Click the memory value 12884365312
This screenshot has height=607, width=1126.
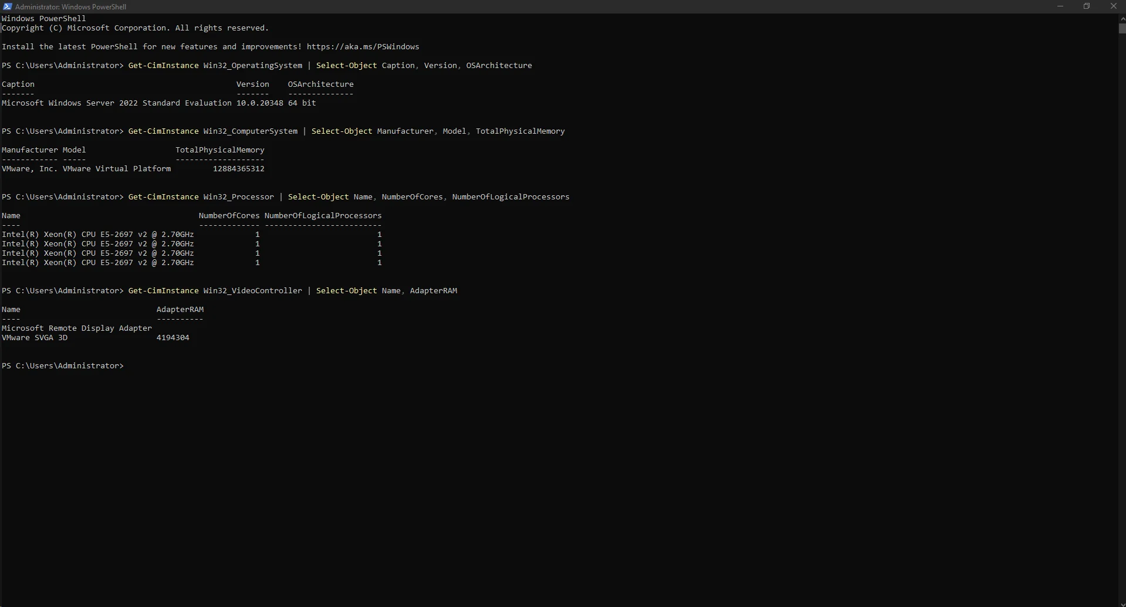(x=239, y=168)
